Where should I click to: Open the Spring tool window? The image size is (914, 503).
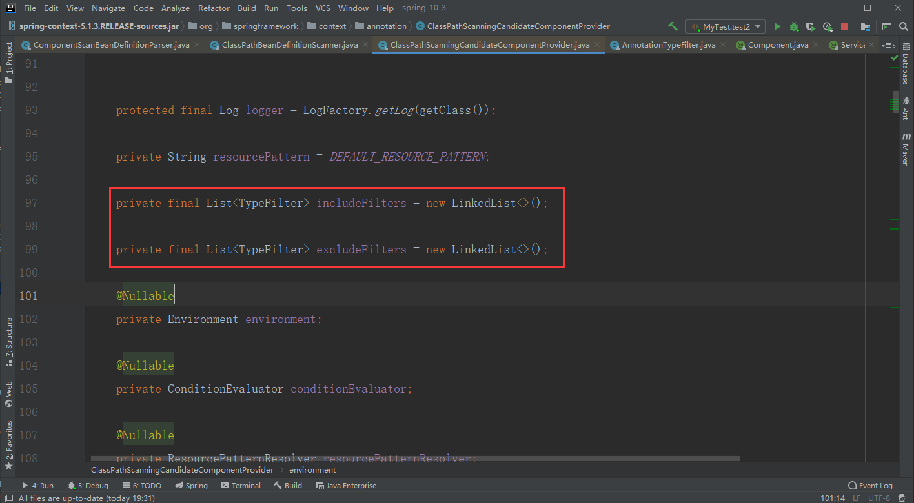(x=191, y=486)
